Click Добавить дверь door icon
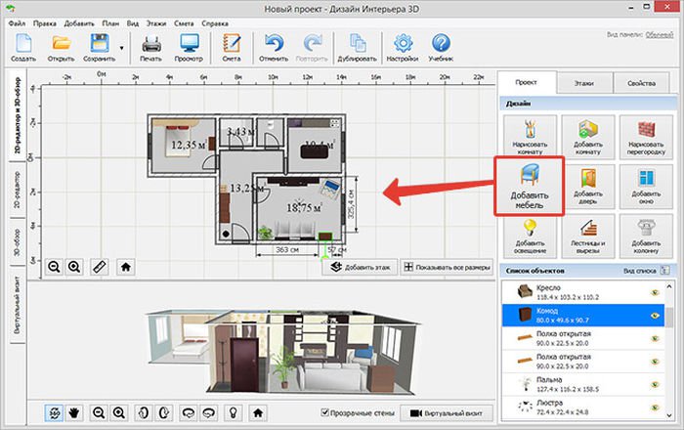Screen dimensions: 684x430 (x=587, y=186)
